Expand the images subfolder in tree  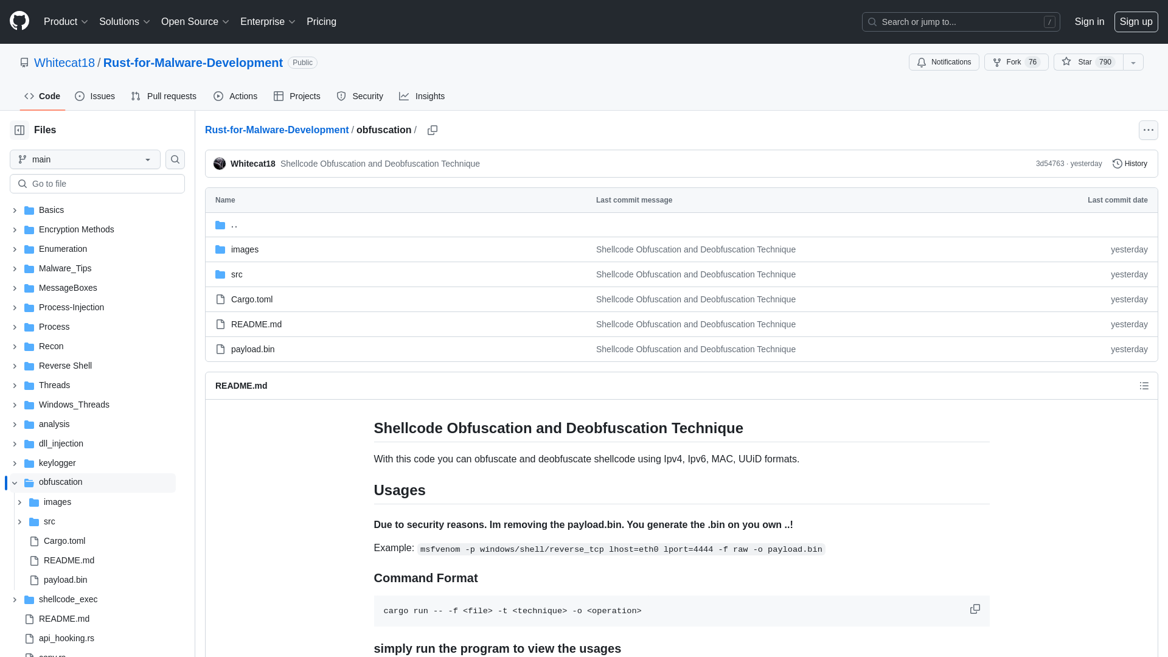pyautogui.click(x=19, y=502)
